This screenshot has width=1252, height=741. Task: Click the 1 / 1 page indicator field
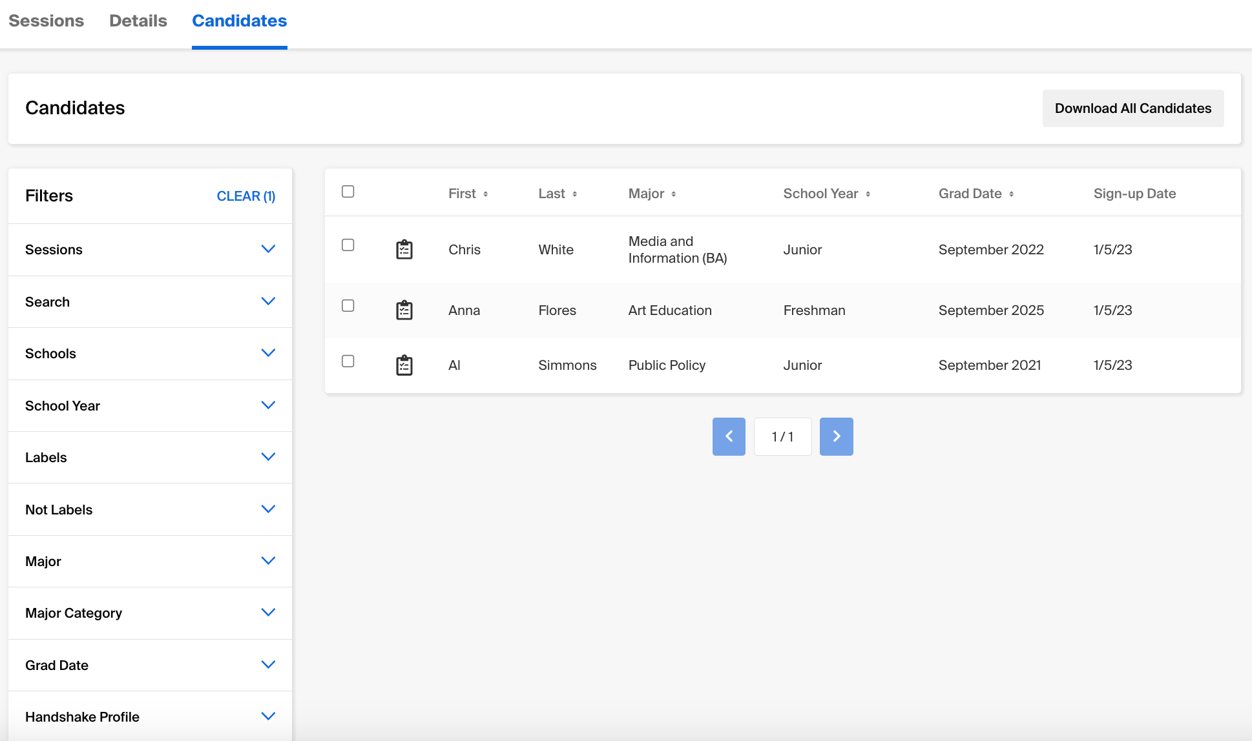(x=782, y=436)
